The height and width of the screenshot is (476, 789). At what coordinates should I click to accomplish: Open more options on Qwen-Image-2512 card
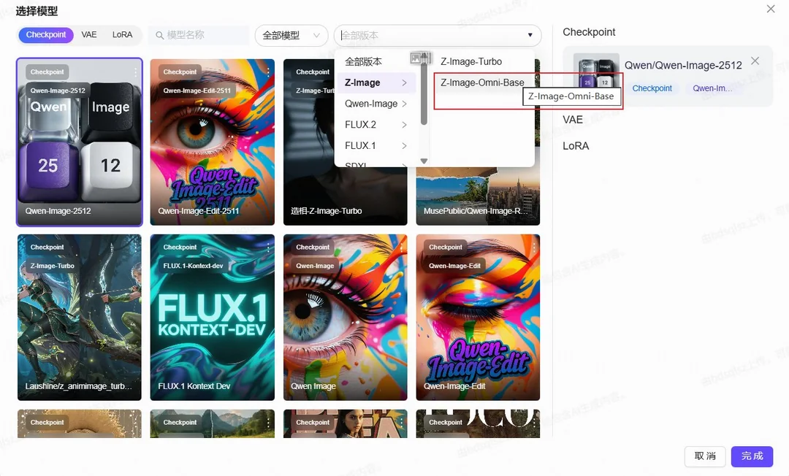coord(135,72)
